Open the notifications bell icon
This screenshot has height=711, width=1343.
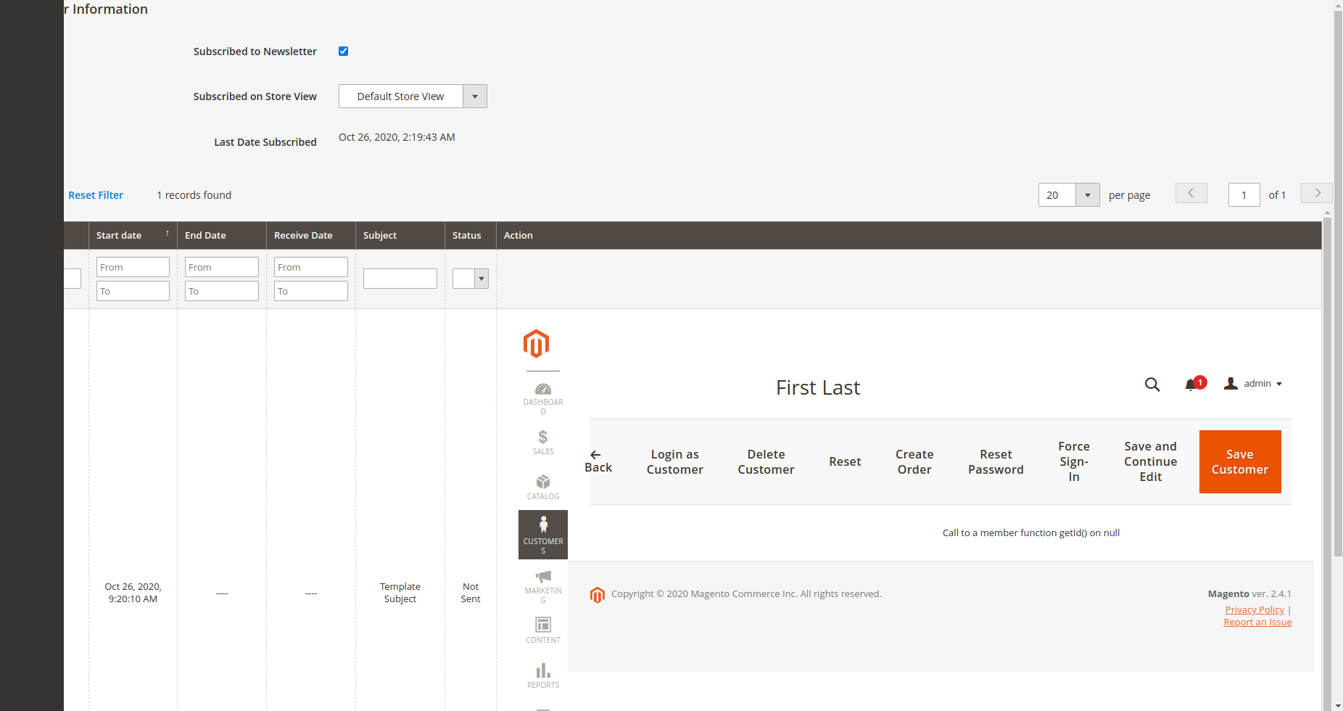[x=1191, y=385]
